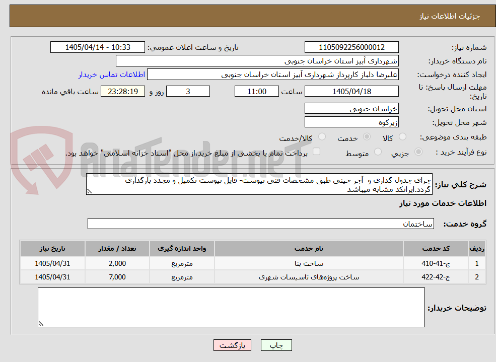496x362 pixels.
Task: Click service code ج-41-410 cell
Action: 436,263
